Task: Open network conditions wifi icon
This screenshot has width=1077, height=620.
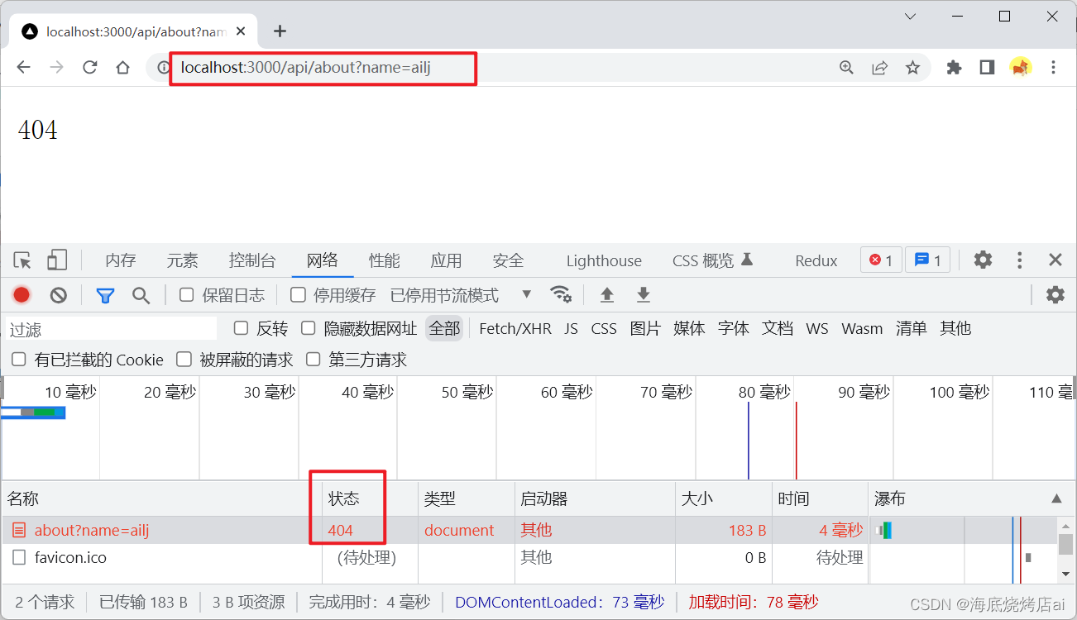Action: click(561, 295)
